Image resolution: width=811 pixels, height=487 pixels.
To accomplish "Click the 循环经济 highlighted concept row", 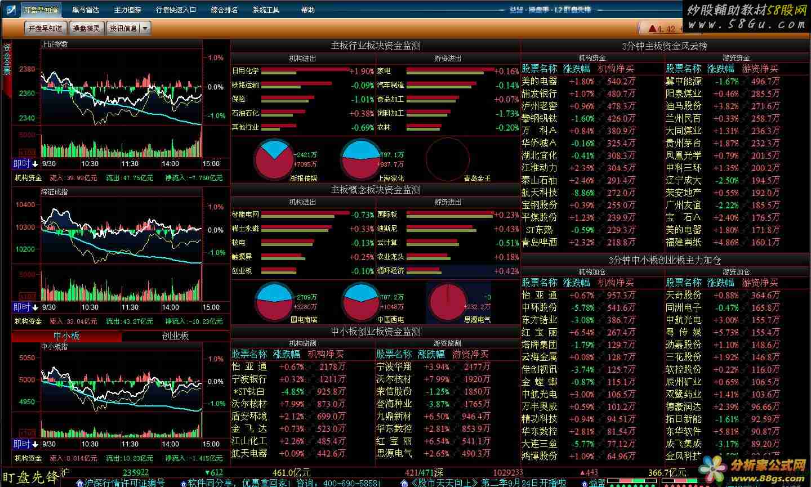I will point(448,271).
